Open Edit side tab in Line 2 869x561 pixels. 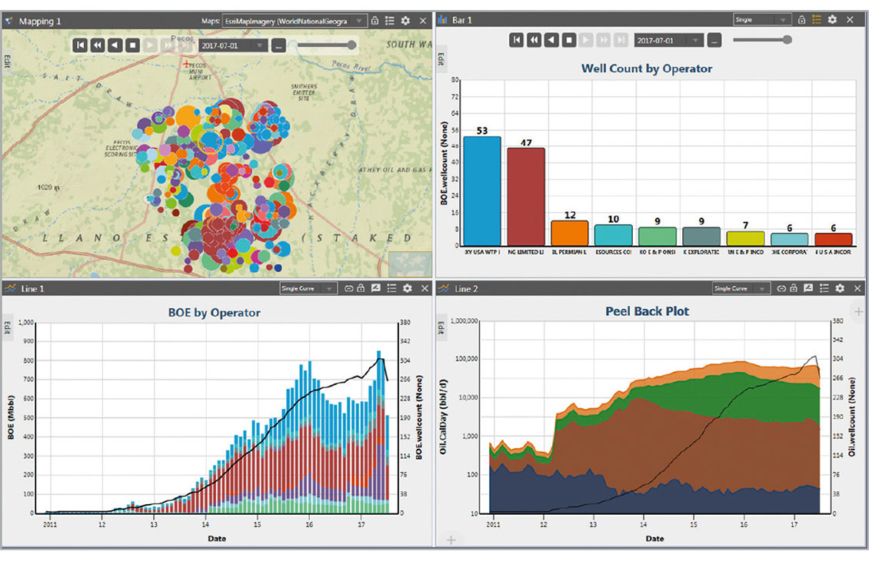441,328
